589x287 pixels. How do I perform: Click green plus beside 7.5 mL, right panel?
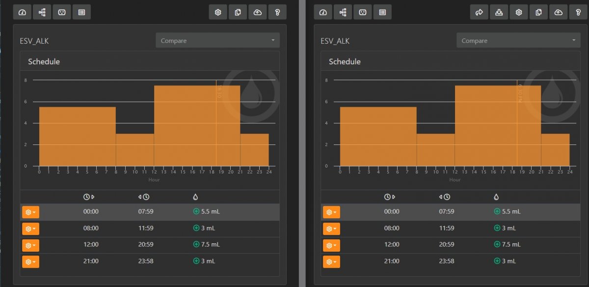point(497,244)
